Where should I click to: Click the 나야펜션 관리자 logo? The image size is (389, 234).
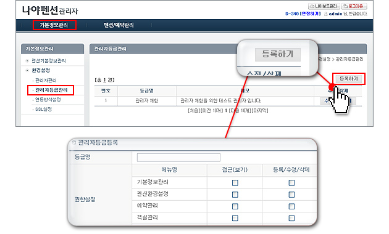pyautogui.click(x=50, y=10)
